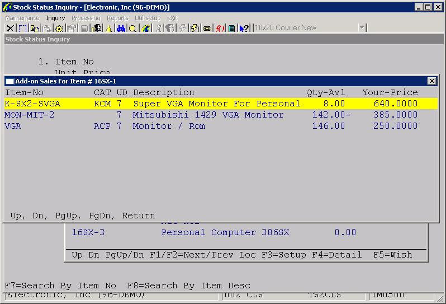
Task: Close the Add-on Sales popup window
Action: pyautogui.click(x=432, y=81)
